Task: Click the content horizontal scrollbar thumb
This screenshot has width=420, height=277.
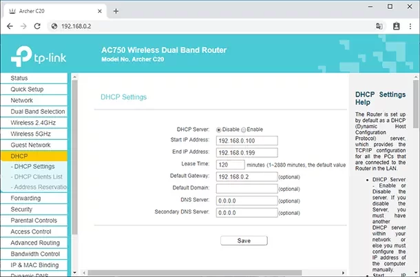Action: coord(195,273)
